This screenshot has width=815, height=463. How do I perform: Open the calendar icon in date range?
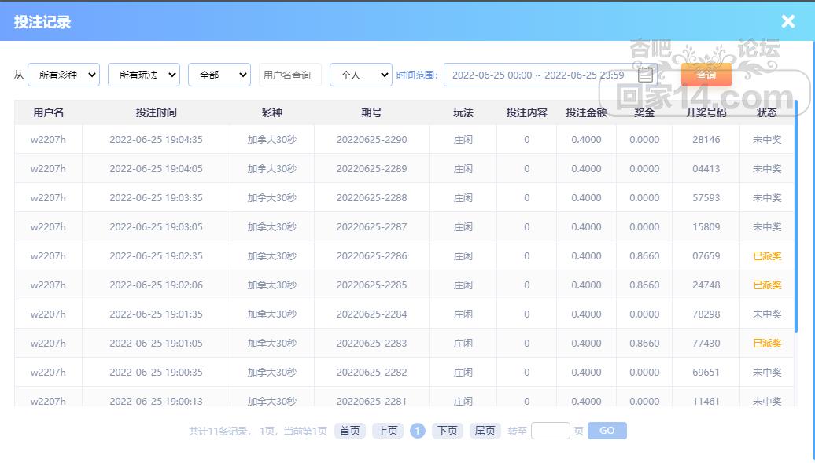[x=645, y=75]
